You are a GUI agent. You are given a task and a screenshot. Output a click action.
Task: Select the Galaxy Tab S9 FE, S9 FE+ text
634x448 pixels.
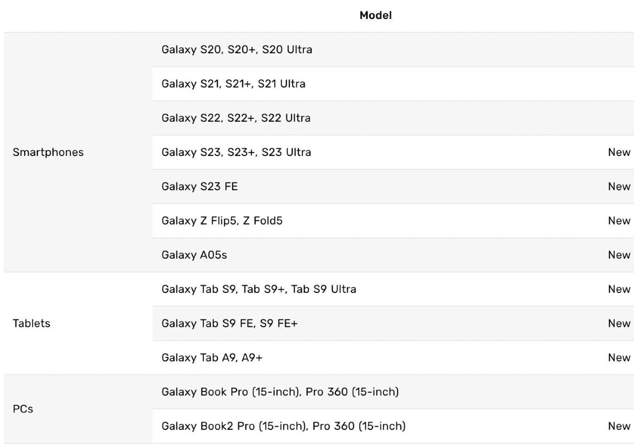coord(229,324)
